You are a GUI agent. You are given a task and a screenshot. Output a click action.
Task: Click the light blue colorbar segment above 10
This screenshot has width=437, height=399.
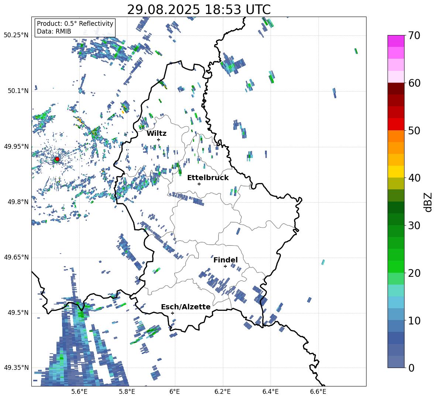[396, 314]
